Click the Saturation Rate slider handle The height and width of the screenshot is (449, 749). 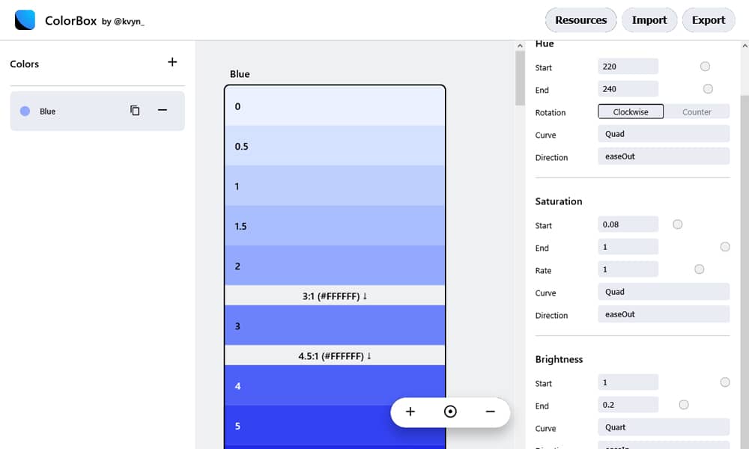coord(700,269)
